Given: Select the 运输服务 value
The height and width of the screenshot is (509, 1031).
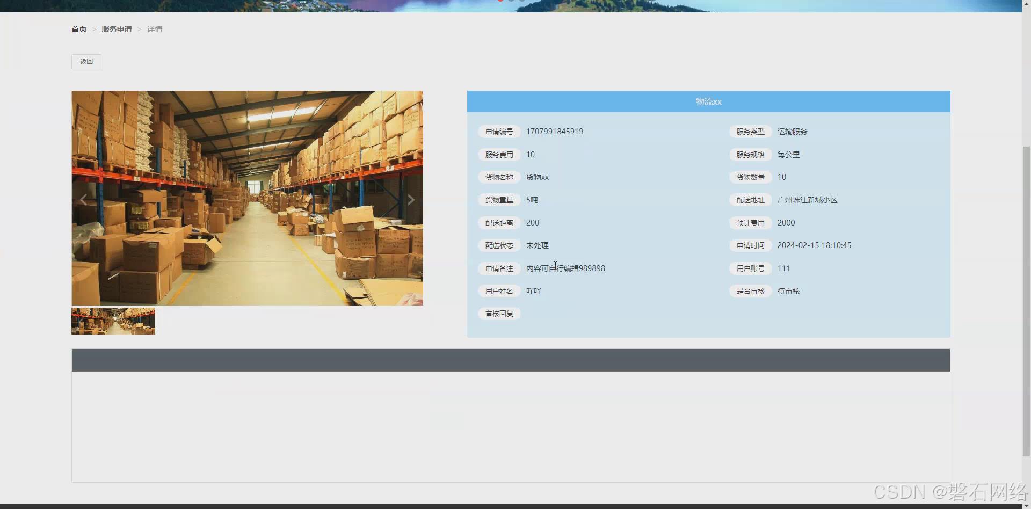Looking at the screenshot, I should coord(792,132).
